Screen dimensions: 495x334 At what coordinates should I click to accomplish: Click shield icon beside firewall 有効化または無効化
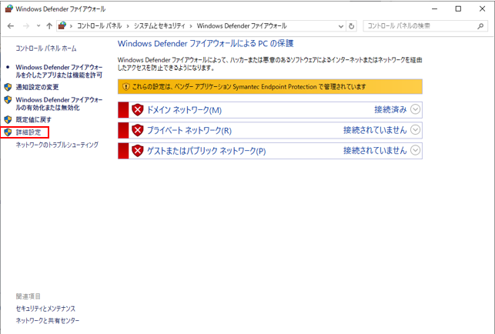pyautogui.click(x=8, y=100)
